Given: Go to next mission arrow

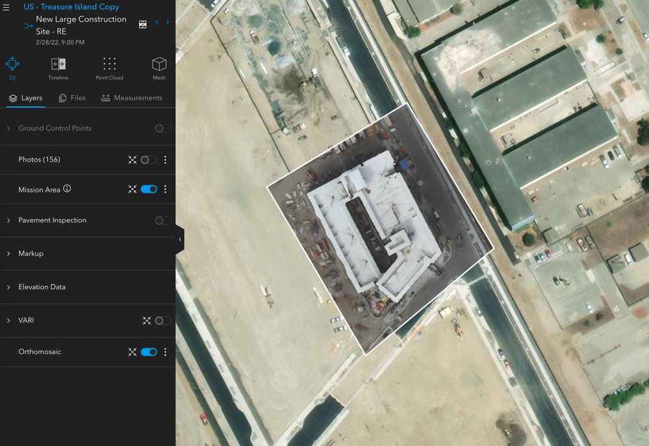Looking at the screenshot, I should (168, 22).
